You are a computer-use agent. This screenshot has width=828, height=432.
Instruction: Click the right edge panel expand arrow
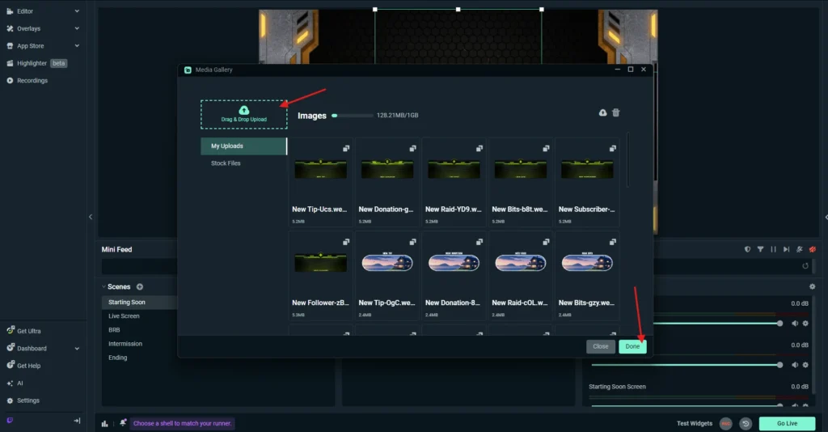(x=826, y=217)
